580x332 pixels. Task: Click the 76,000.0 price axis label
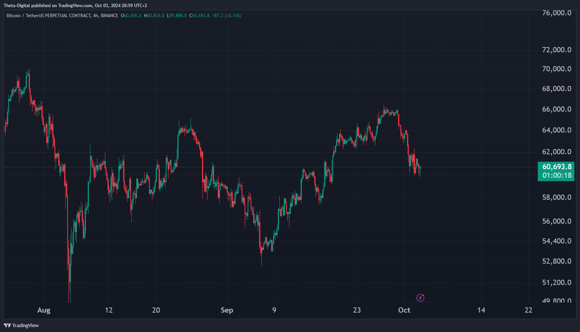pos(556,13)
